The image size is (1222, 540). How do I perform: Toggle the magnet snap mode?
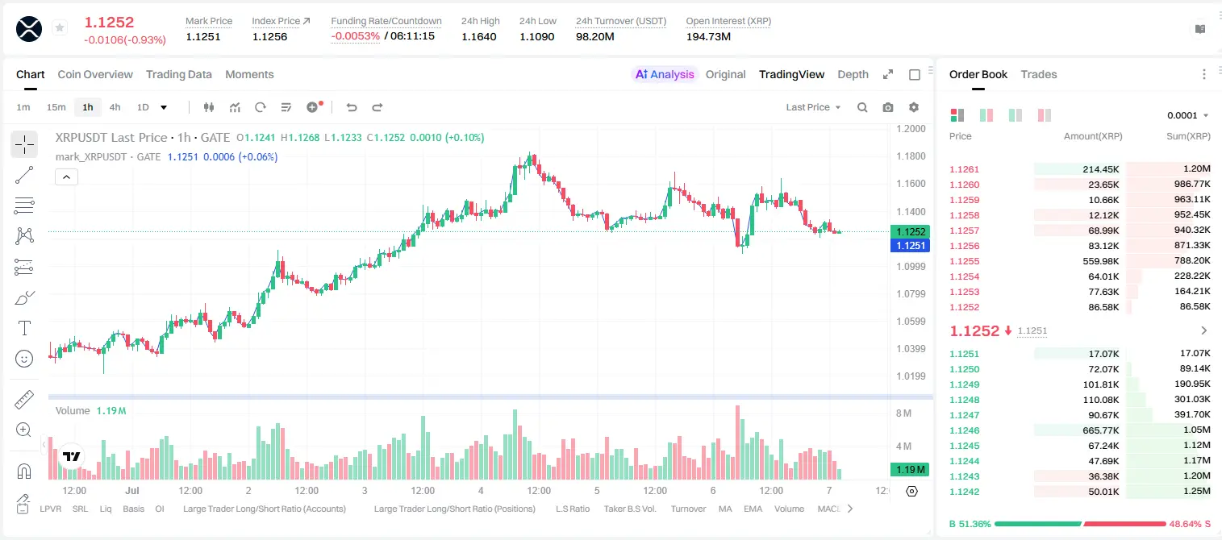(x=24, y=471)
